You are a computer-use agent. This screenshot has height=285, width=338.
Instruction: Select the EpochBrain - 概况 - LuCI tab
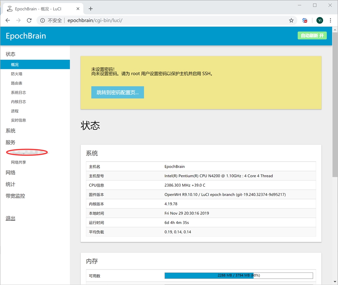point(43,9)
